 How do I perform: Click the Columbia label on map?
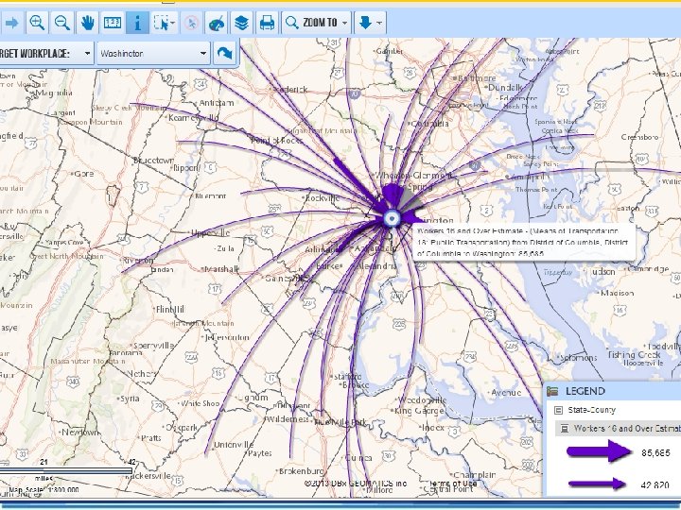[430, 124]
